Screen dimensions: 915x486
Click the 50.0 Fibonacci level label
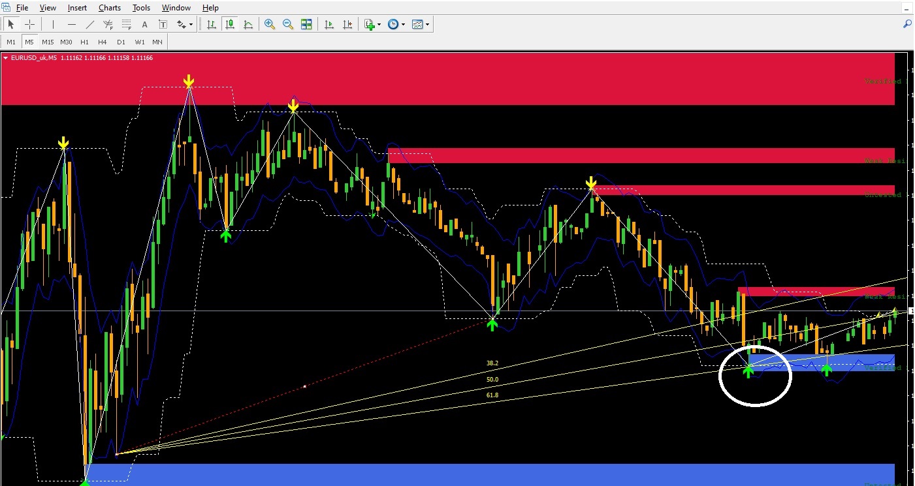coord(492,380)
